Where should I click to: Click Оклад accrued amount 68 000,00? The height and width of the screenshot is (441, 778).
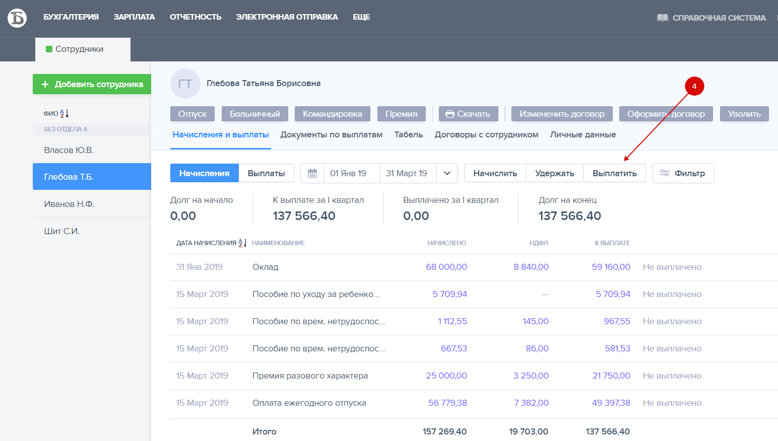pyautogui.click(x=446, y=267)
